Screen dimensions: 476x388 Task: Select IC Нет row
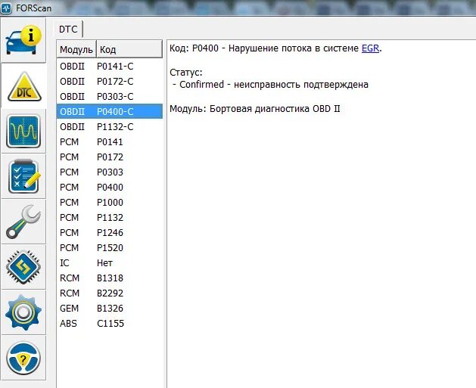click(x=110, y=263)
